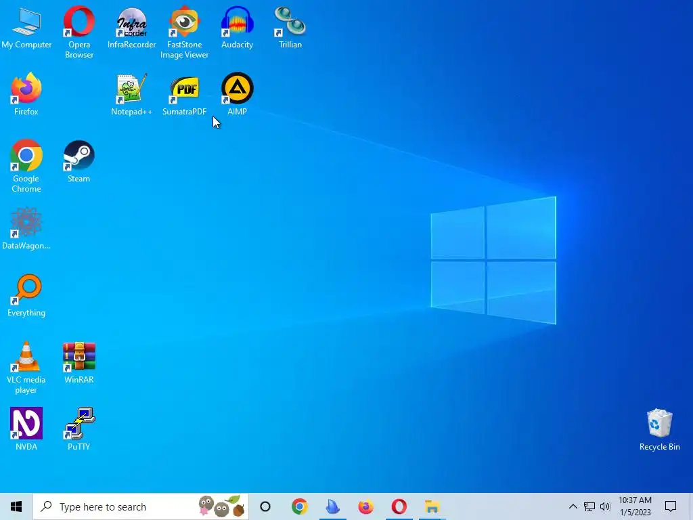Launch Firefox from the taskbar

[366, 506]
